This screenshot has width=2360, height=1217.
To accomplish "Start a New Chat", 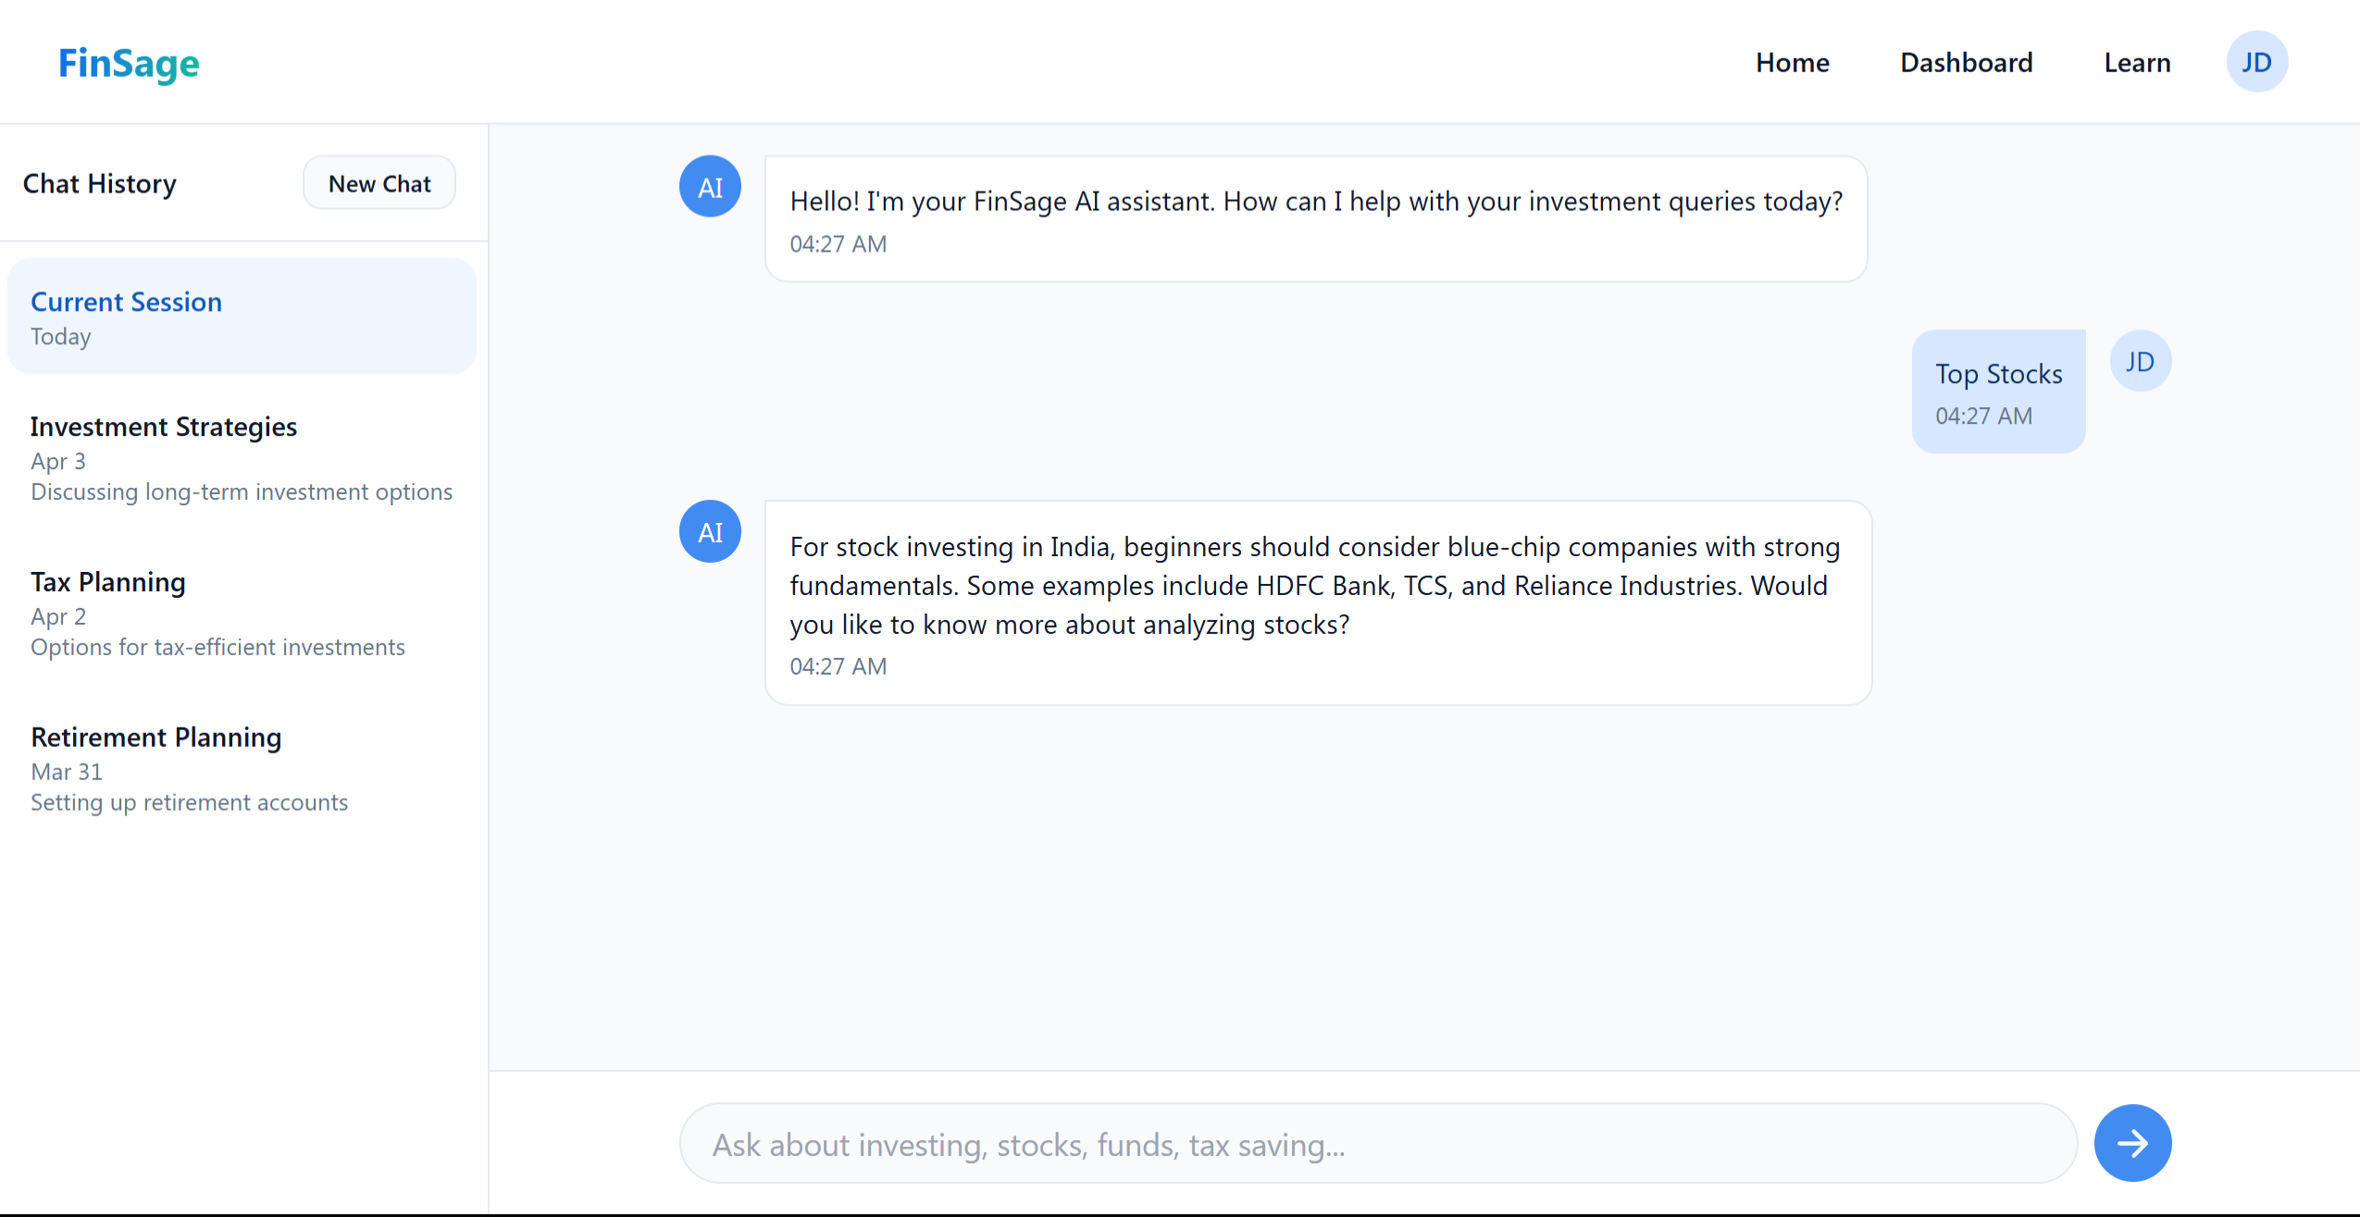I will point(379,183).
